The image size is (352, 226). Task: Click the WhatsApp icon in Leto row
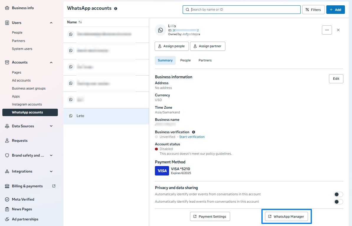point(71,116)
